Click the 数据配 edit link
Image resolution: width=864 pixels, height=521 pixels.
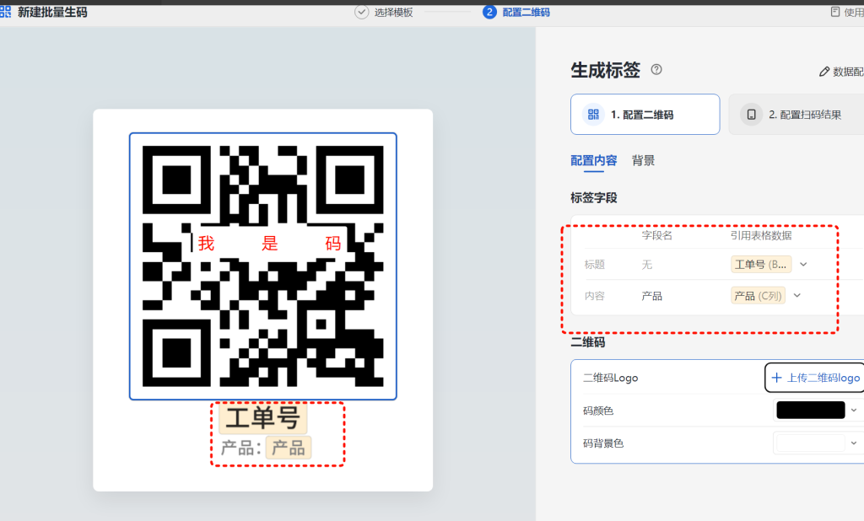(x=842, y=72)
